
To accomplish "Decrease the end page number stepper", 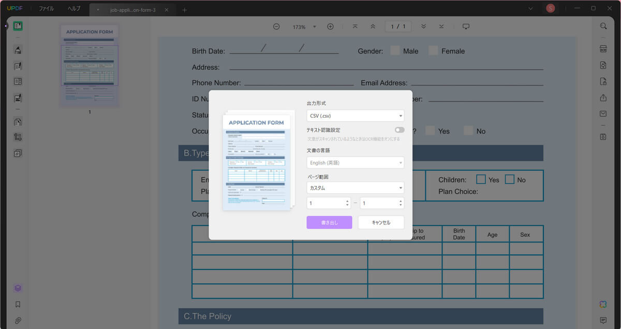I will [401, 206].
